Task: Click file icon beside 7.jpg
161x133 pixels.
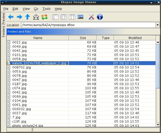Action: click(x=9, y=117)
